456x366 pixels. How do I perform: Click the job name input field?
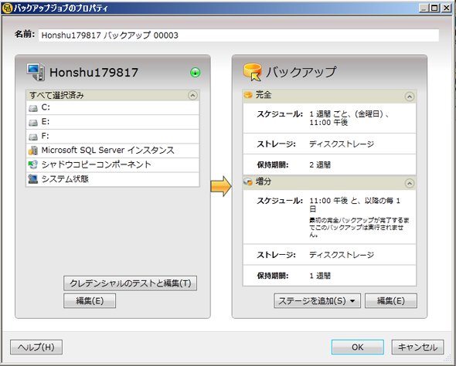[239, 36]
